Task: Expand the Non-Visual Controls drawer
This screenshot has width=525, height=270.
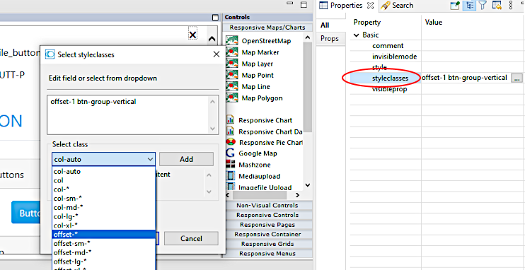Action: pyautogui.click(x=267, y=205)
